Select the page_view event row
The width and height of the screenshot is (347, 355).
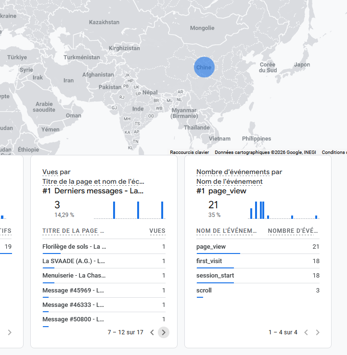pyautogui.click(x=211, y=247)
